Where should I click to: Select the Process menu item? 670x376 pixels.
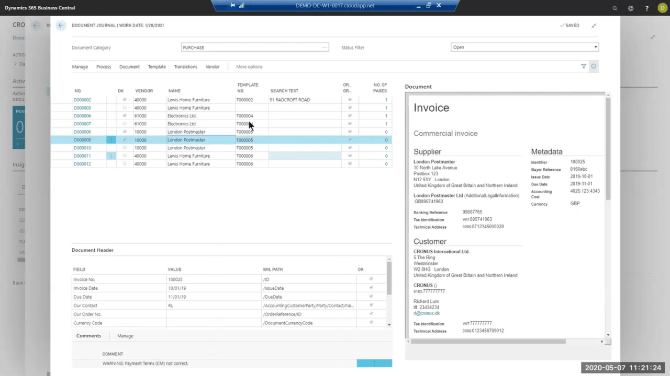[x=103, y=66]
